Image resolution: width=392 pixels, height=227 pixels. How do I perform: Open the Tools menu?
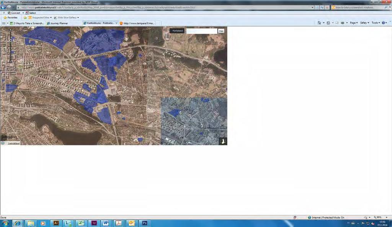click(x=376, y=23)
